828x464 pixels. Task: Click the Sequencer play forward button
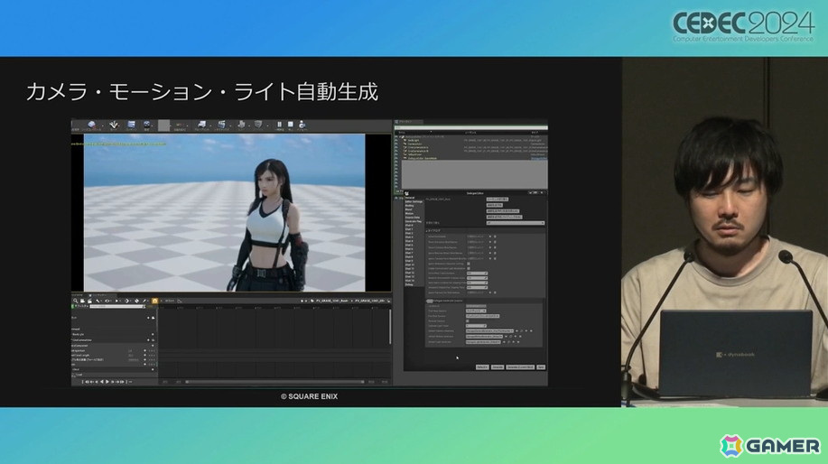pyautogui.click(x=107, y=382)
